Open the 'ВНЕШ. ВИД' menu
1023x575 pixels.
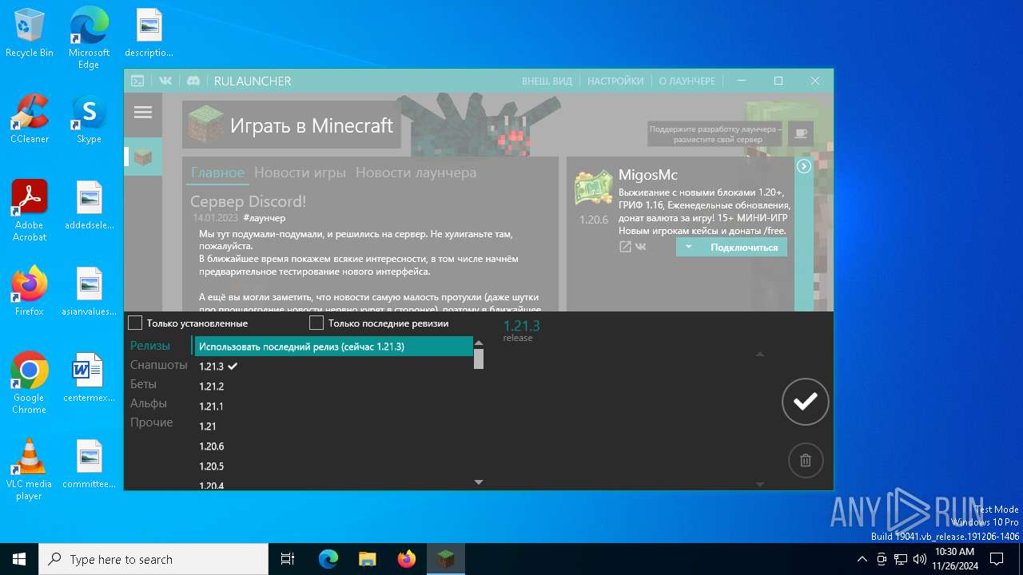coord(547,81)
